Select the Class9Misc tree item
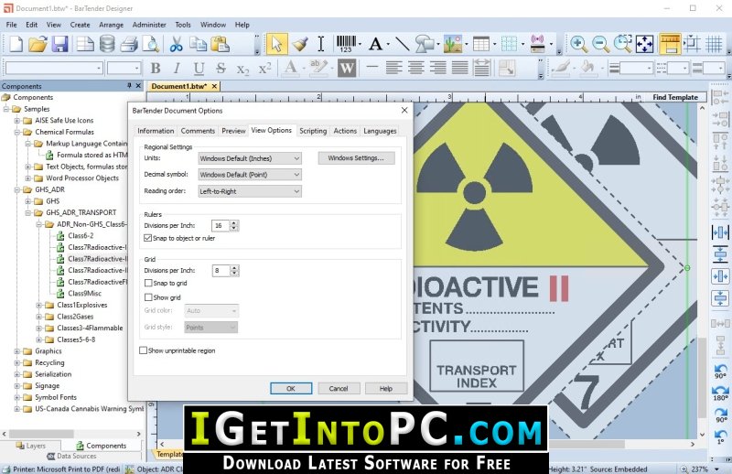Screen dimensions: 732x474 [84, 293]
